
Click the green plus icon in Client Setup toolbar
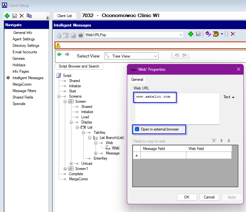pyautogui.click(x=7, y=16)
